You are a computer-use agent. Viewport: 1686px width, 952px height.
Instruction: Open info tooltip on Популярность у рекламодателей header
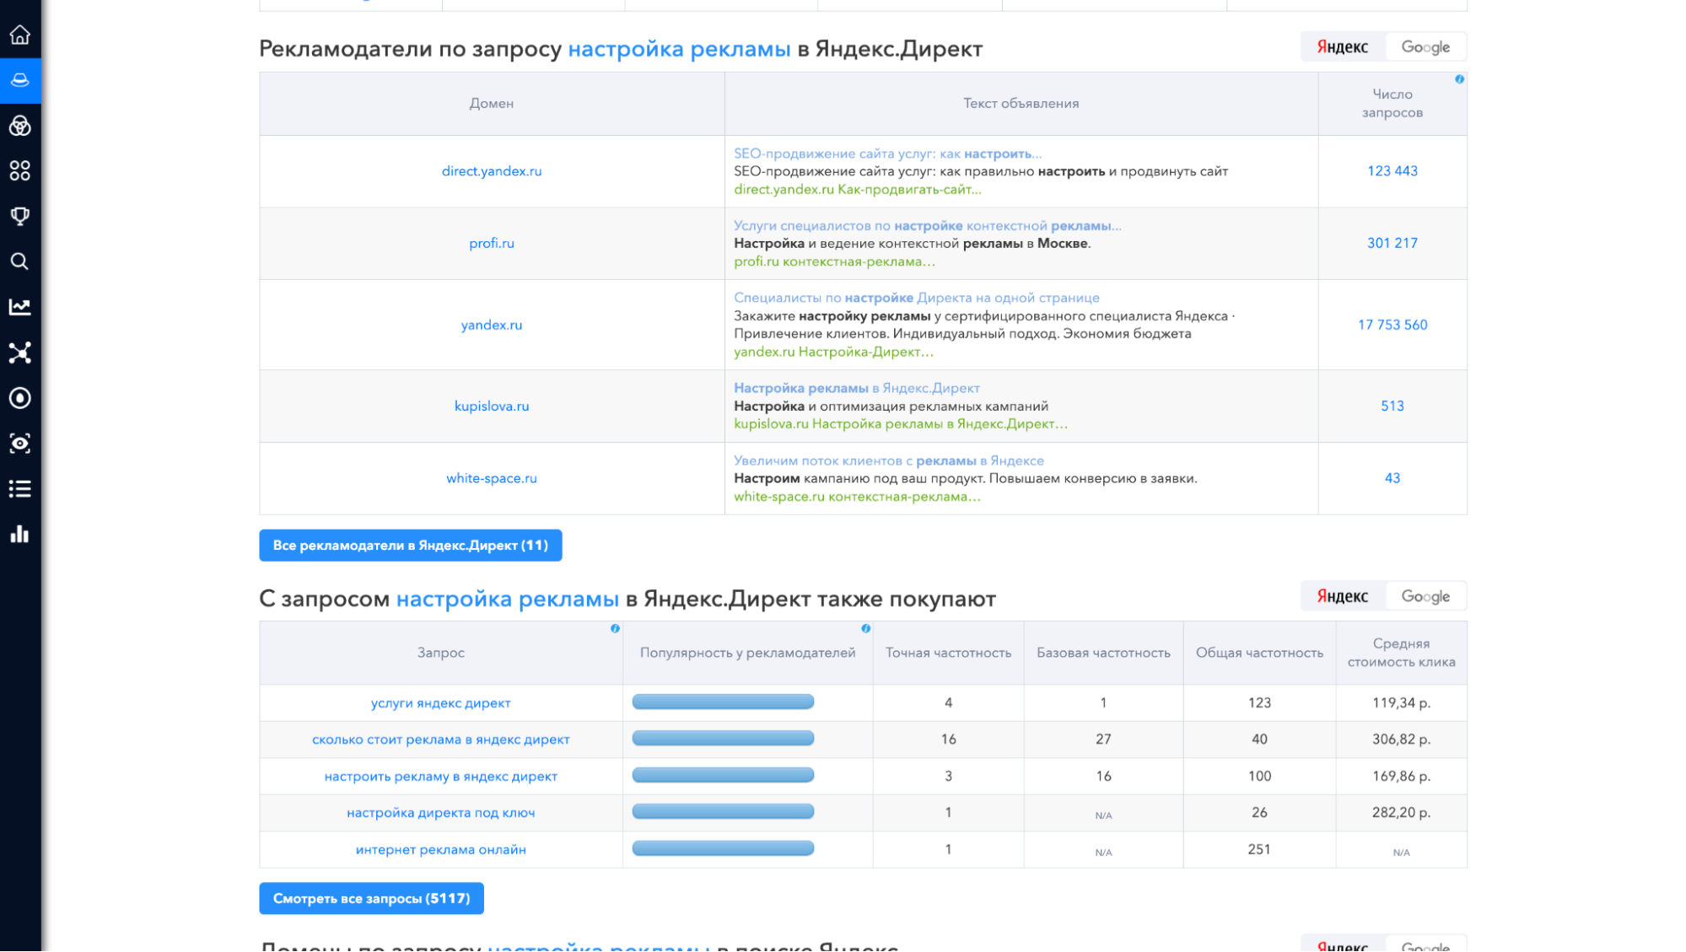[x=864, y=627]
